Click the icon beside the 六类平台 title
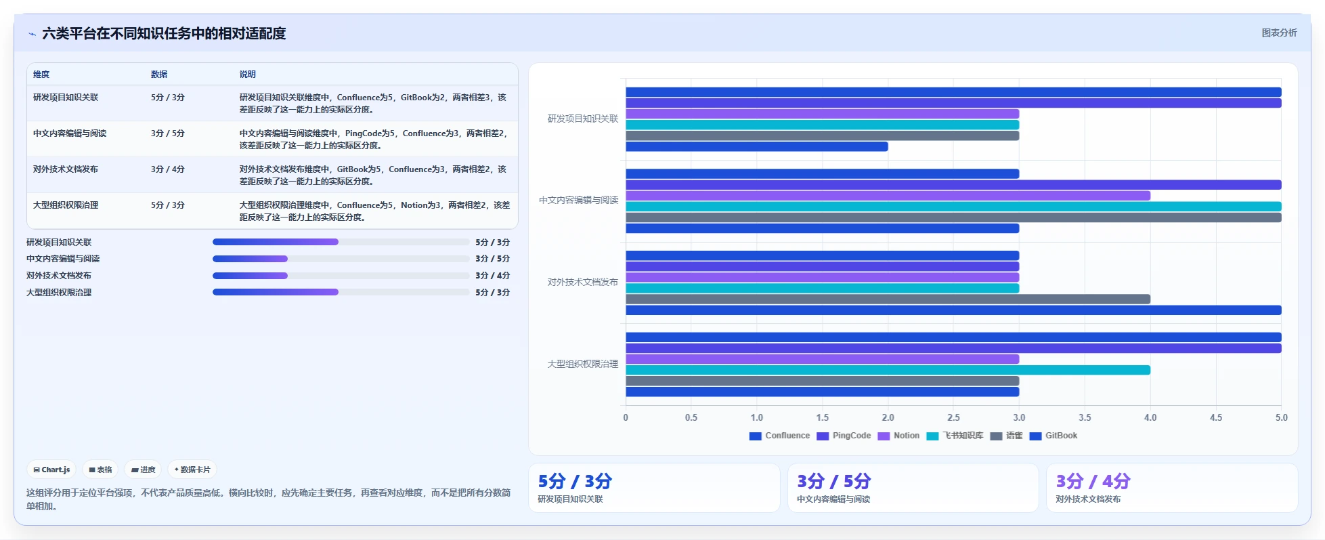The height and width of the screenshot is (540, 1325). (x=32, y=34)
